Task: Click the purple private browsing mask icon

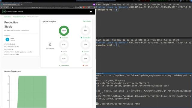Action: [94, 4]
